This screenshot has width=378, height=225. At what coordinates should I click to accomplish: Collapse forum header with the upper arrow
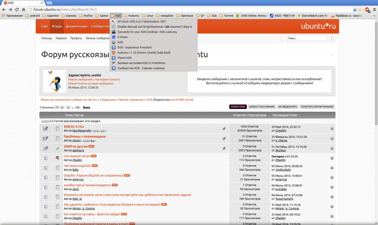click(x=332, y=55)
